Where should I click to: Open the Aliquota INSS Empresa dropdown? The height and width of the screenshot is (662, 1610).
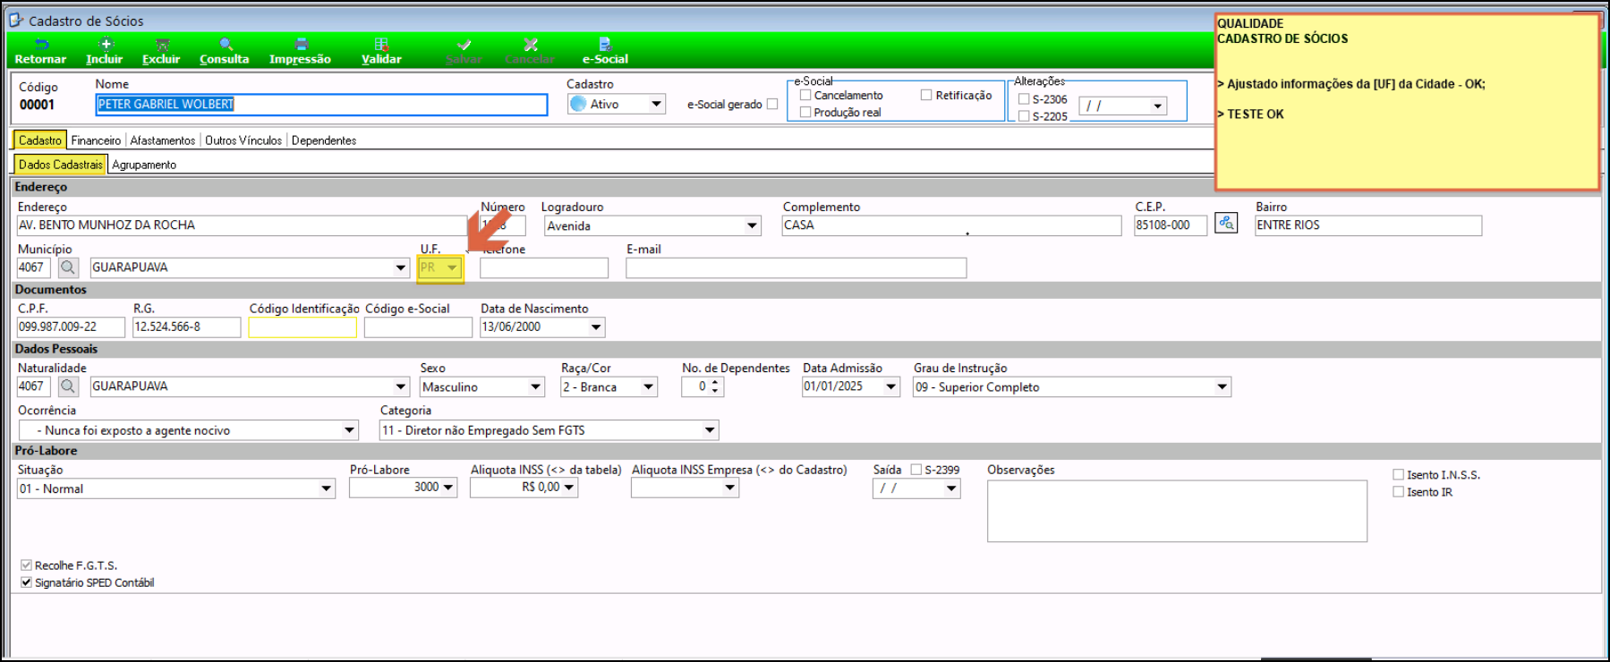[730, 488]
